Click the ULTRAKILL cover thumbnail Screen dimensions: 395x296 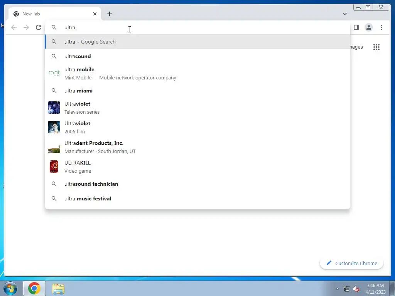click(x=54, y=166)
